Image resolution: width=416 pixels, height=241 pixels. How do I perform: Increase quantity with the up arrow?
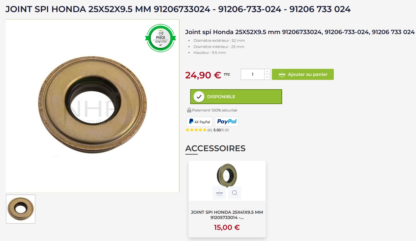(267, 72)
